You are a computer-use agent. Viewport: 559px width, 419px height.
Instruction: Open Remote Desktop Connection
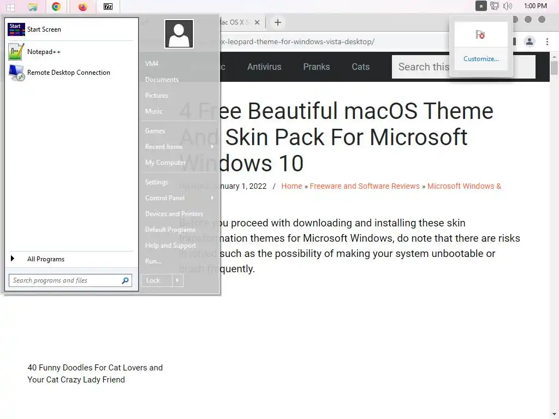click(x=70, y=73)
